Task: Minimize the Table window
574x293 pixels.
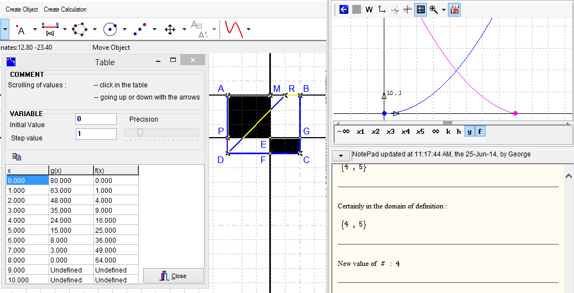Action: tap(158, 61)
